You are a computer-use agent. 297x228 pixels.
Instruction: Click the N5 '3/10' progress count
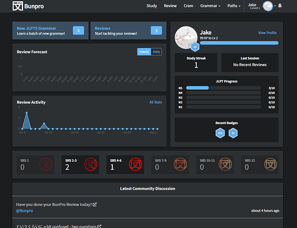pyautogui.click(x=271, y=88)
